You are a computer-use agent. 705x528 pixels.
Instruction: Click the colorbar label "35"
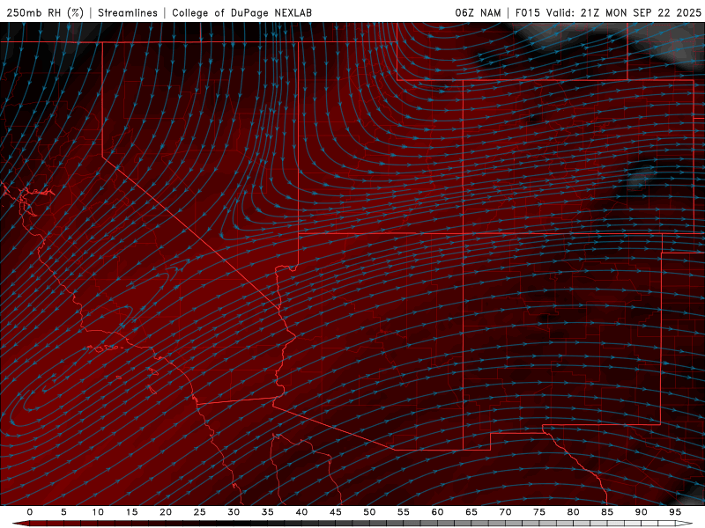tap(268, 512)
